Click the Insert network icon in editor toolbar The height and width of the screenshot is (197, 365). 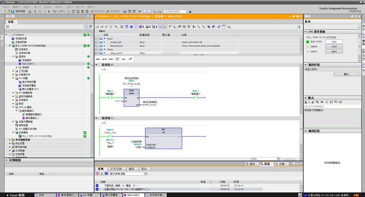click(x=97, y=27)
